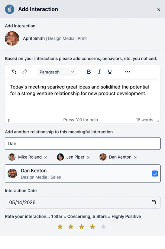Open the Paragraph style dropdown
Image resolution: width=165 pixels, height=249 pixels.
[x=57, y=72]
